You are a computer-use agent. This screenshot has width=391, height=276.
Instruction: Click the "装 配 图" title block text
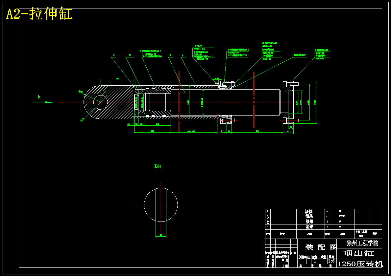coord(321,247)
